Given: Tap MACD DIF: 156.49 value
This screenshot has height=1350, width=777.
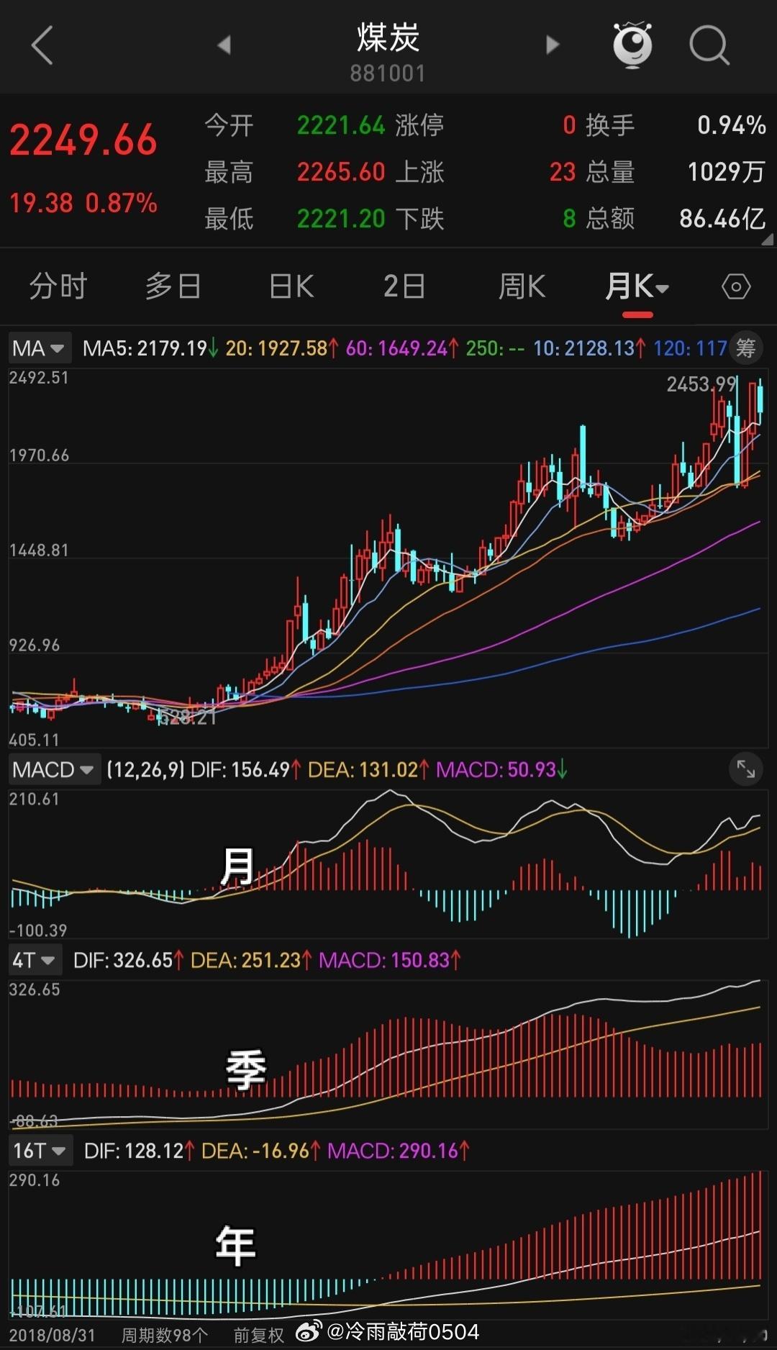Looking at the screenshot, I should (x=246, y=770).
